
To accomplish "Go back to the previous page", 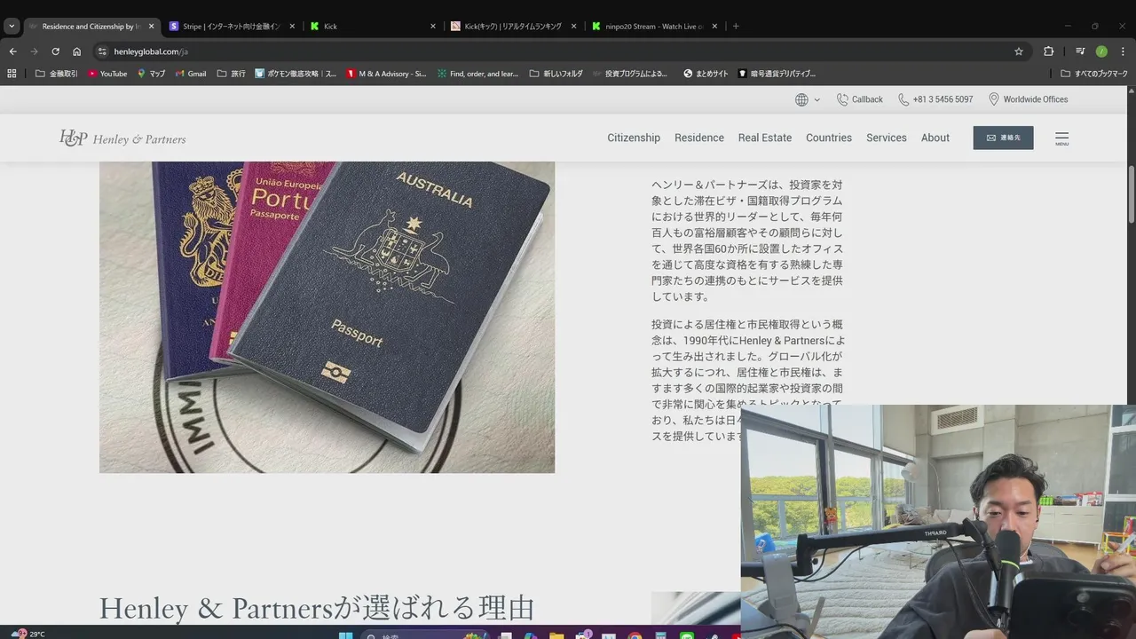I will click(x=12, y=51).
